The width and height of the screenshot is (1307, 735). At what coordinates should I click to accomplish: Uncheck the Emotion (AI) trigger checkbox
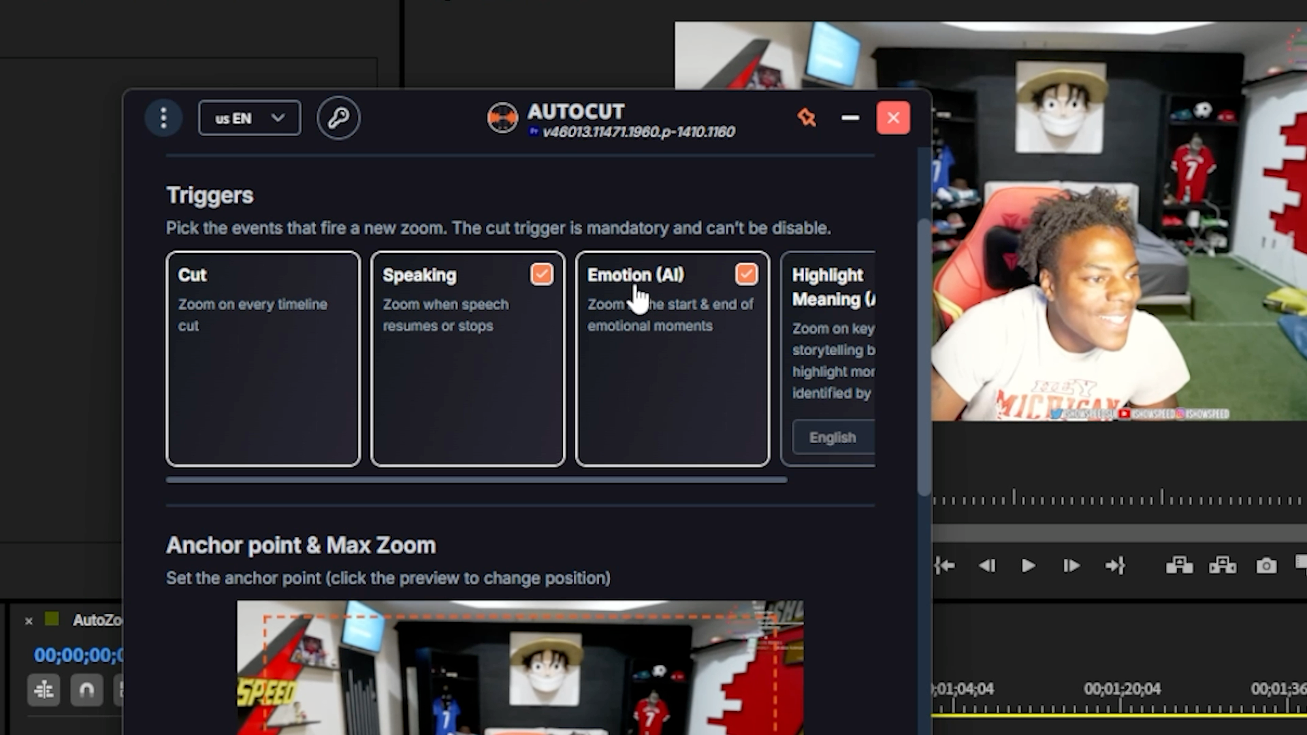click(x=747, y=274)
